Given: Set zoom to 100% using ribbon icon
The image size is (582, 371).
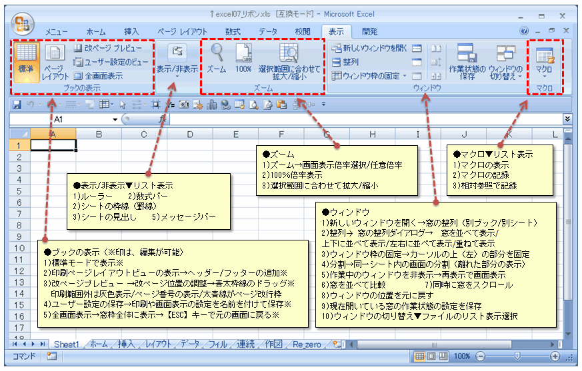Looking at the screenshot, I should pyautogui.click(x=243, y=58).
